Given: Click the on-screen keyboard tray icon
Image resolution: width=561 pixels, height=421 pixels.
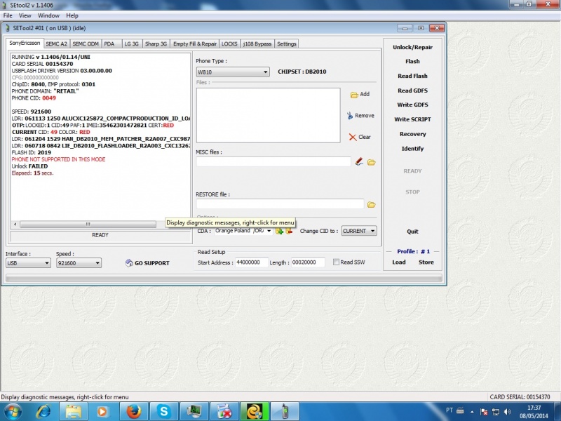Looking at the screenshot, I should click(461, 410).
